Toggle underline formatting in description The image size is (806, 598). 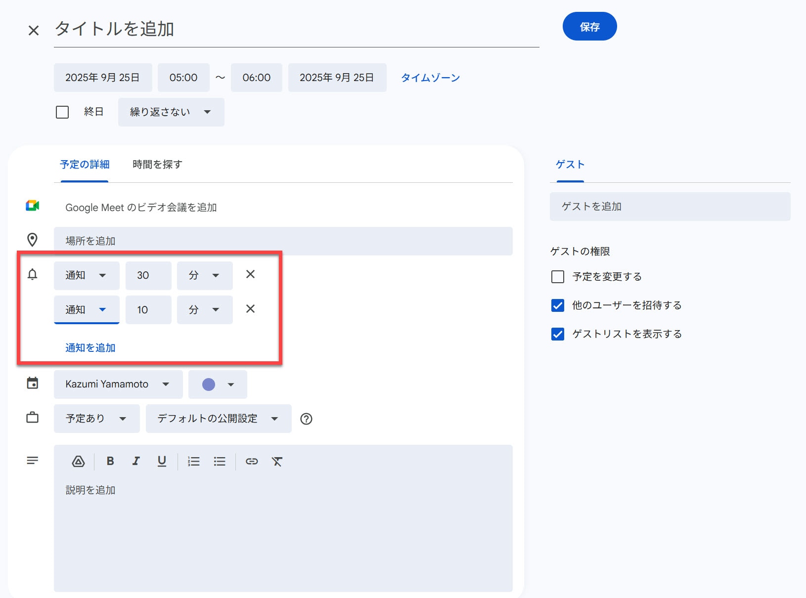[162, 462]
